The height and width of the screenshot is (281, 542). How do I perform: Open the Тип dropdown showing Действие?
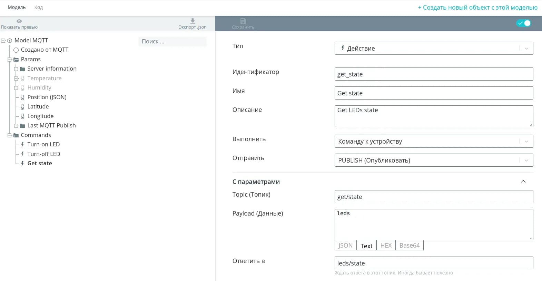[434, 48]
